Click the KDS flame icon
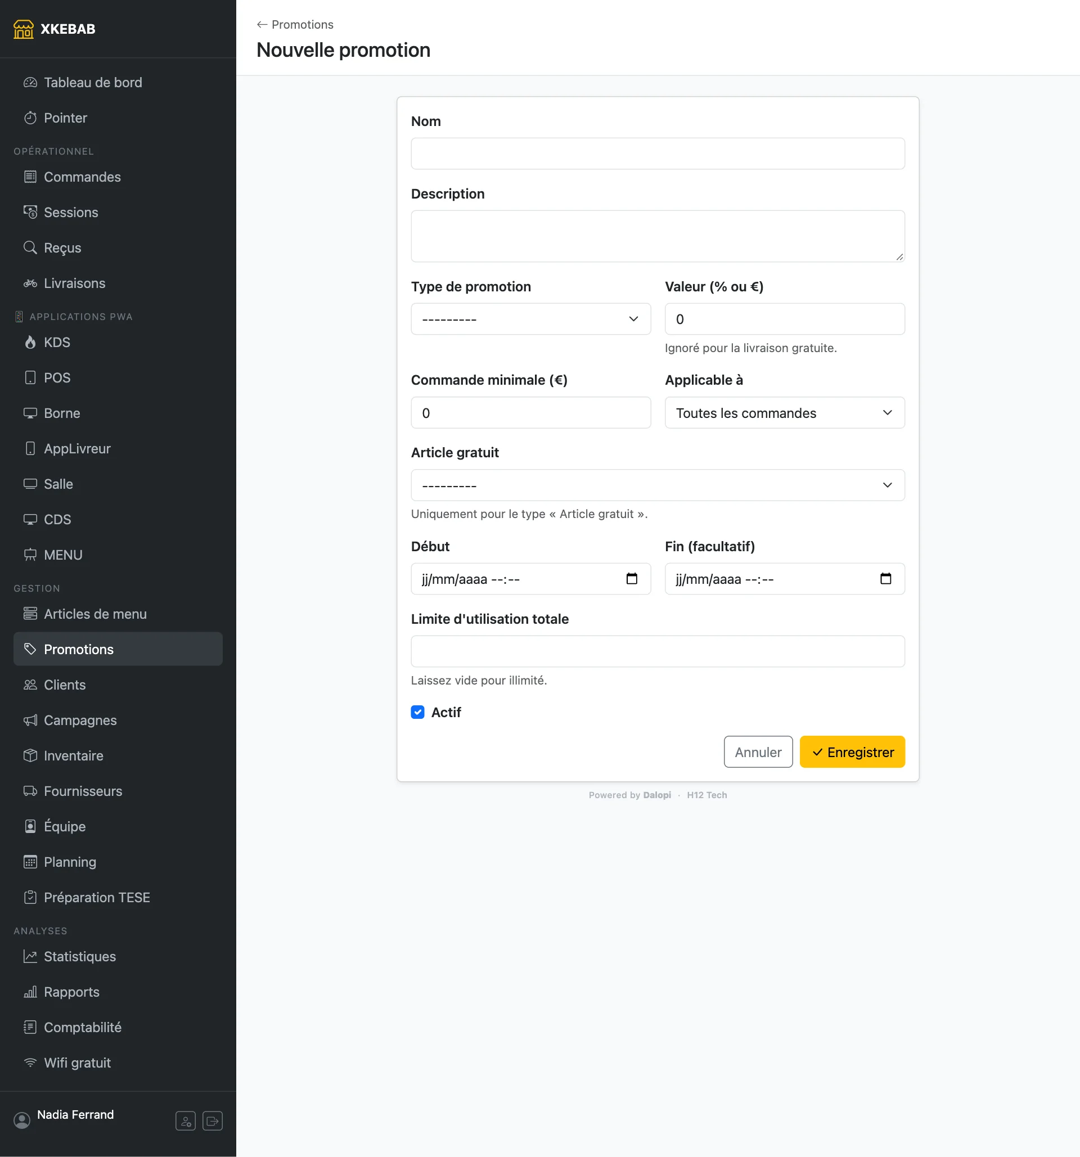The image size is (1080, 1157). point(30,342)
